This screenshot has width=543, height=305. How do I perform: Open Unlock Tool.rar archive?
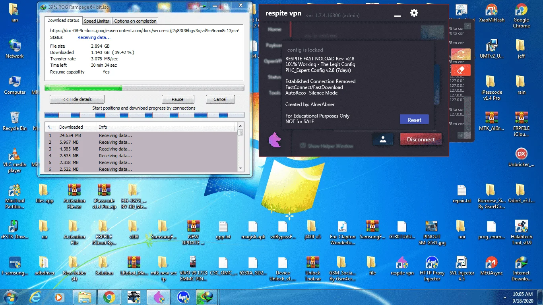(x=313, y=269)
